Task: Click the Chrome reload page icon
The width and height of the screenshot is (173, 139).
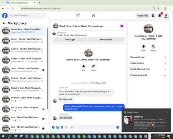Action: (x=13, y=8)
